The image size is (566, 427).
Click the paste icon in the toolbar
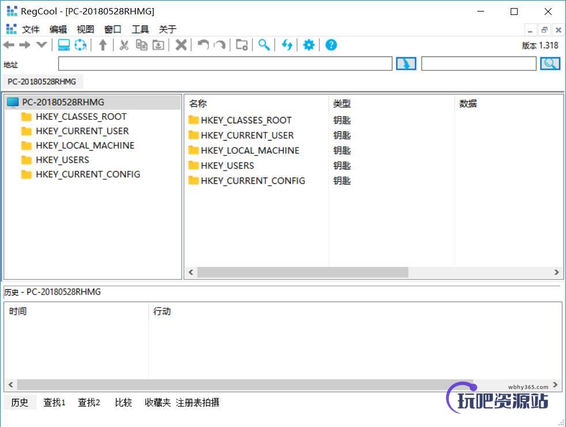click(159, 45)
